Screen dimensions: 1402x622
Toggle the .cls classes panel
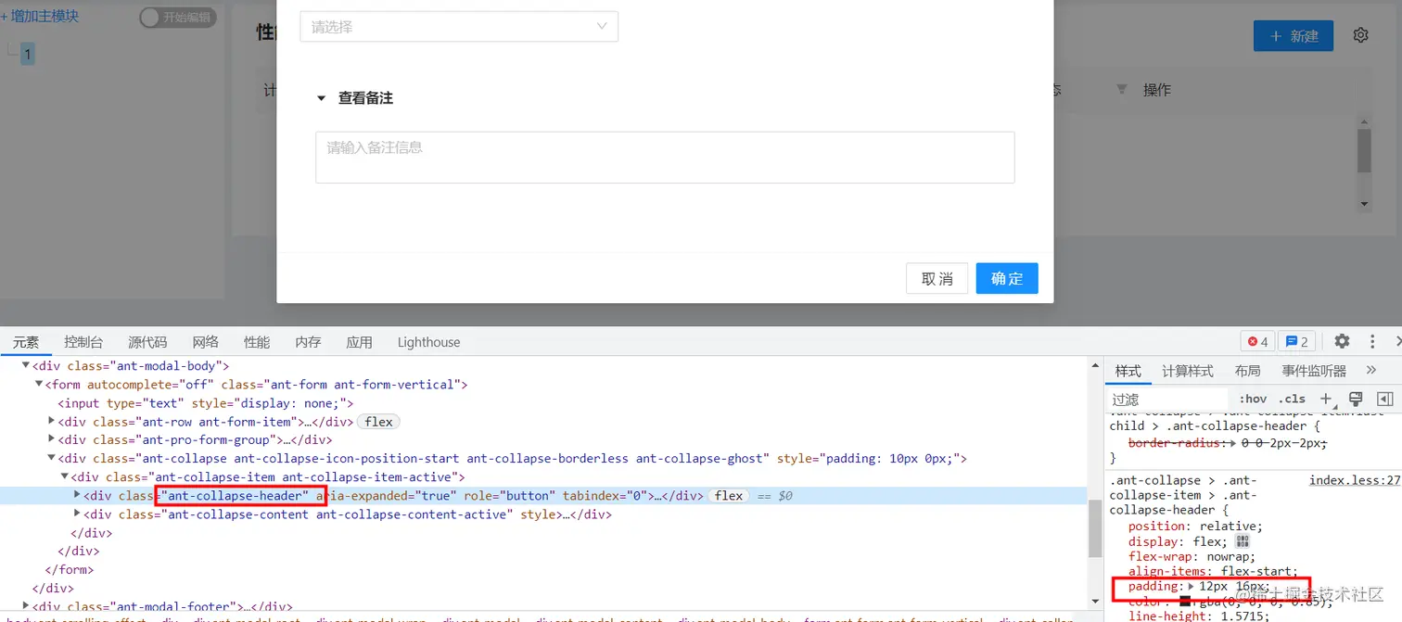coord(1292,399)
